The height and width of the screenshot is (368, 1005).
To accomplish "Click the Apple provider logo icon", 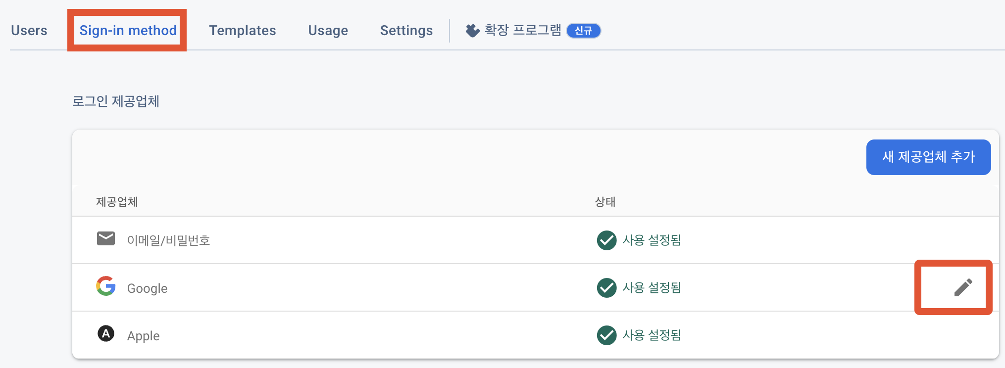I will (x=106, y=333).
